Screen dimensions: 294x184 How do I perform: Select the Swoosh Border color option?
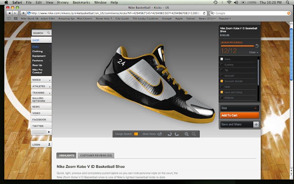pos(238,81)
